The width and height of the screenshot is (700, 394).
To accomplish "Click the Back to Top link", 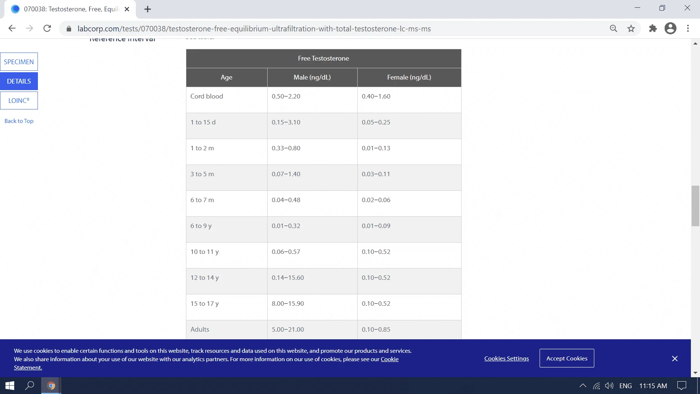I will (x=19, y=121).
